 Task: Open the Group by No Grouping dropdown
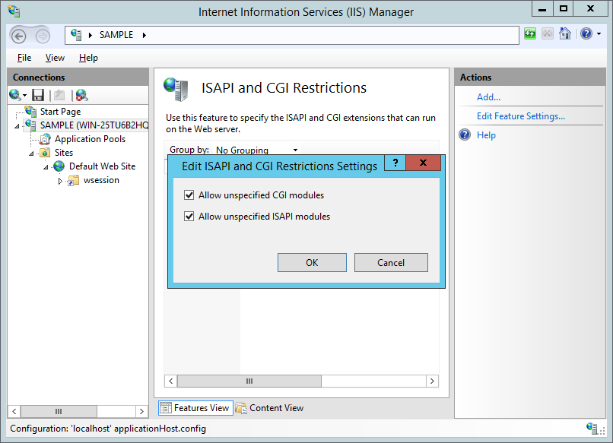(257, 150)
